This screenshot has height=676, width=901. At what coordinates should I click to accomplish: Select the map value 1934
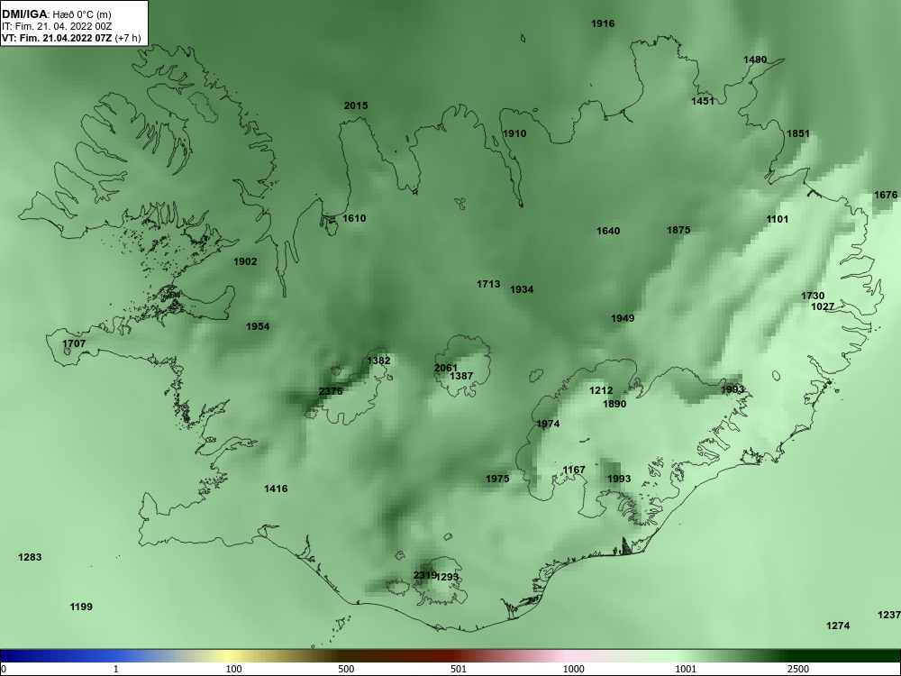pyautogui.click(x=522, y=289)
